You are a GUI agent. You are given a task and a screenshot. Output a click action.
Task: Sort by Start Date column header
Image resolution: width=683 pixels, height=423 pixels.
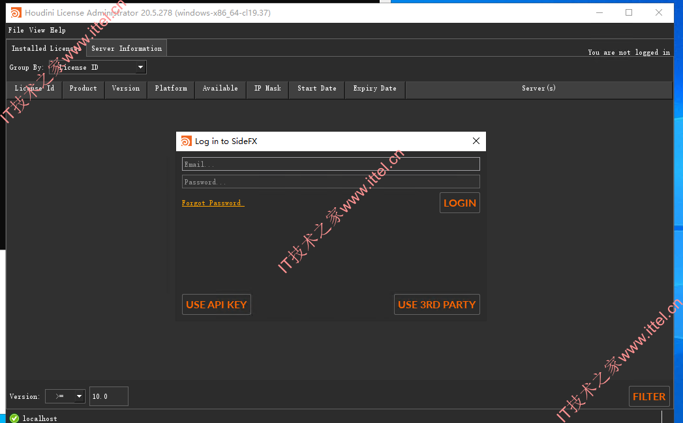click(316, 89)
